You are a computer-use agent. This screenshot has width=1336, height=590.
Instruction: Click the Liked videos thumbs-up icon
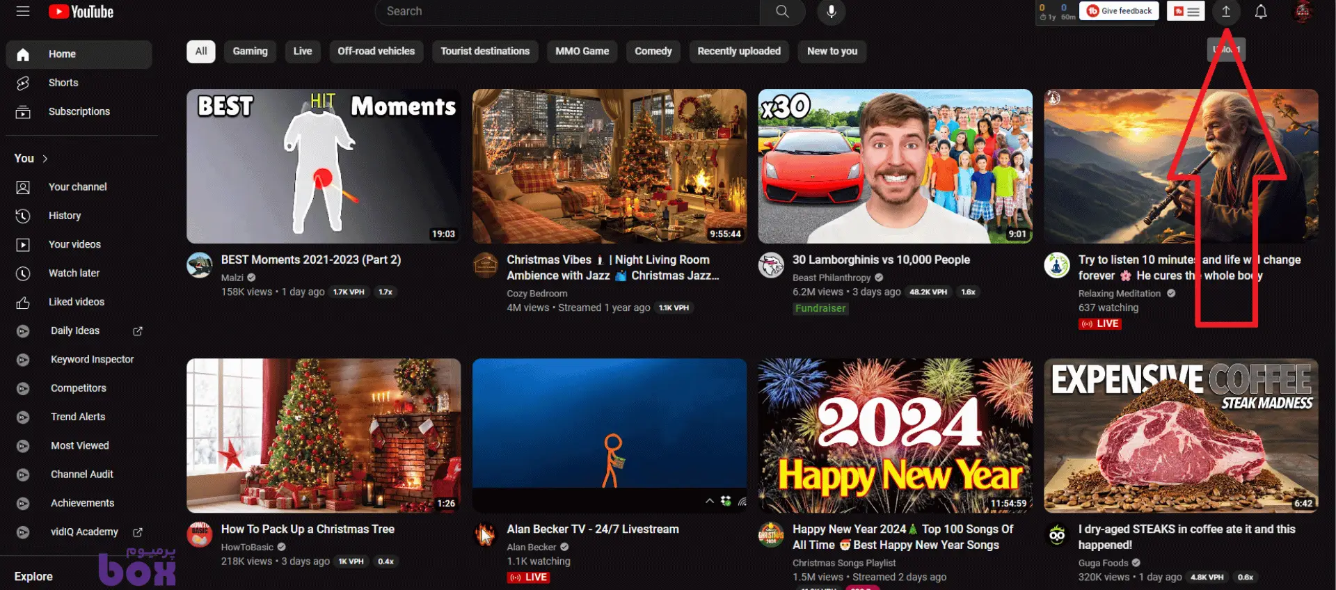coord(23,302)
